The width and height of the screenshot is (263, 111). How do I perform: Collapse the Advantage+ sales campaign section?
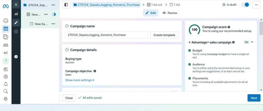tap(252, 42)
